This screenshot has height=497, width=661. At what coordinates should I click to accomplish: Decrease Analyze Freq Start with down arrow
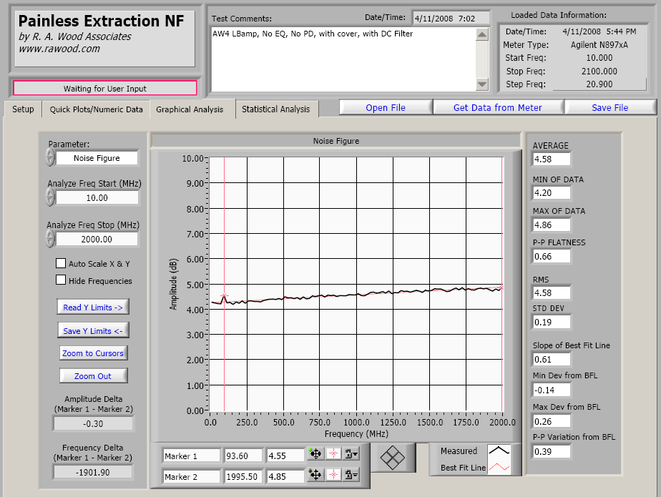50,202
